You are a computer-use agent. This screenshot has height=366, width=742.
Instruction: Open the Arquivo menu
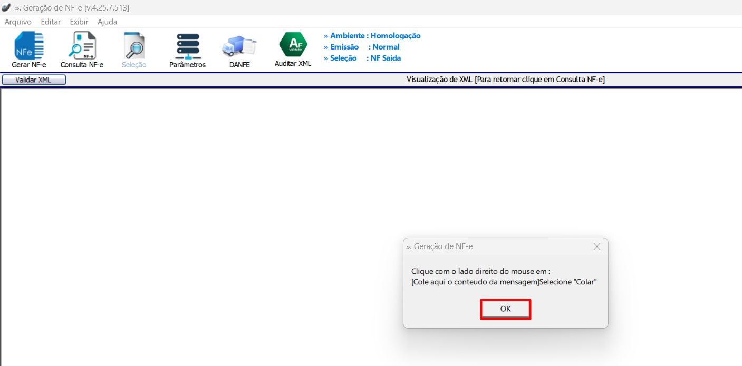tap(18, 22)
